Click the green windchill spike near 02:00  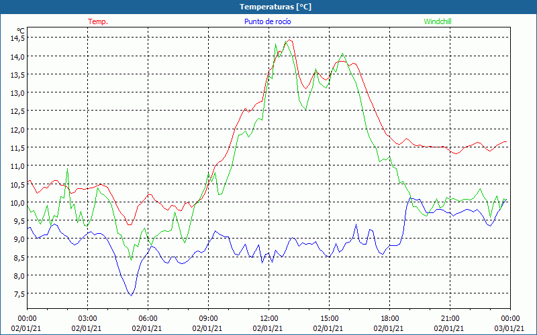click(x=67, y=169)
